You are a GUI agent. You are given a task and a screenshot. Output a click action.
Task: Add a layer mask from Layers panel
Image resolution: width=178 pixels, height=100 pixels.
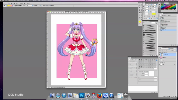pos(168,96)
